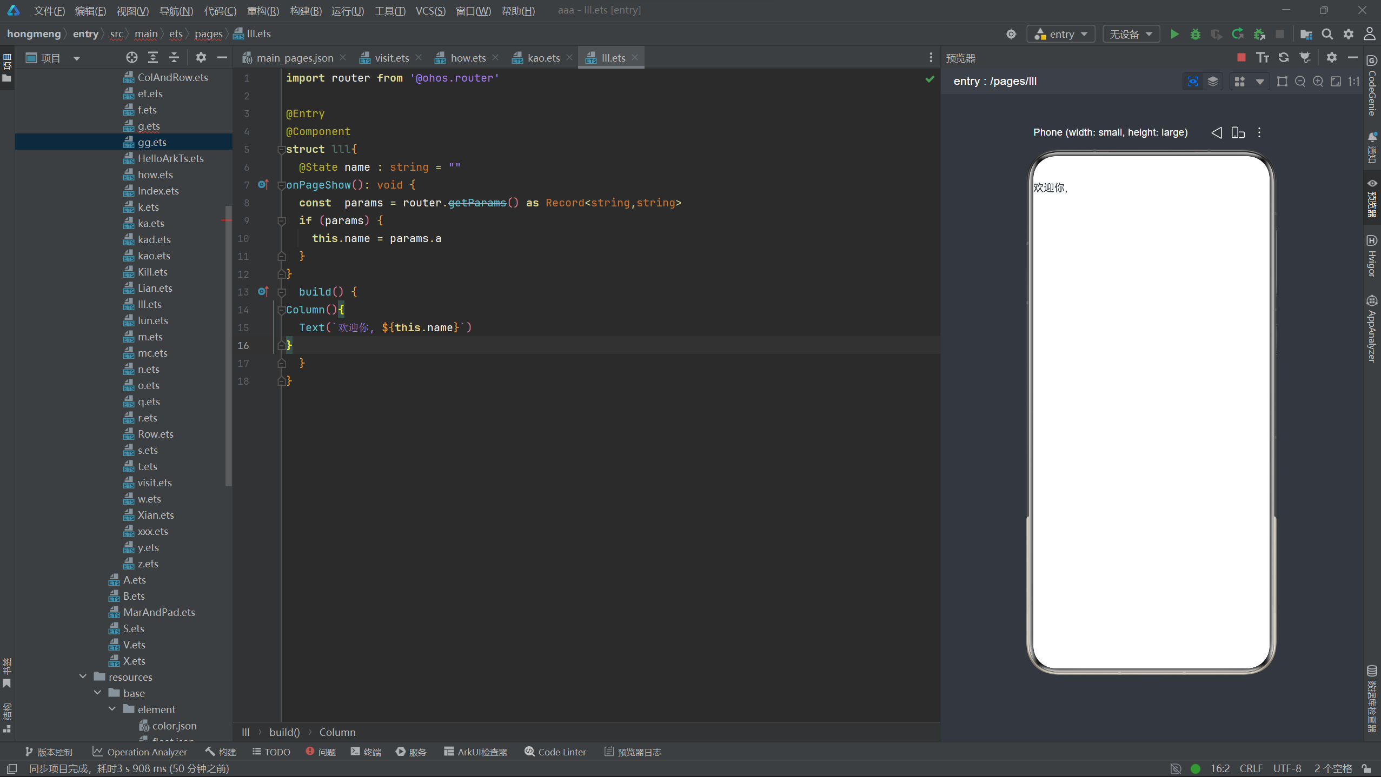Open previewer settings gear
This screenshot has height=777, width=1381.
point(1331,57)
